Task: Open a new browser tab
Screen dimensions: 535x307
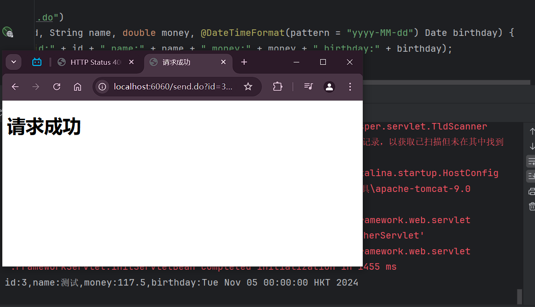Action: click(244, 62)
